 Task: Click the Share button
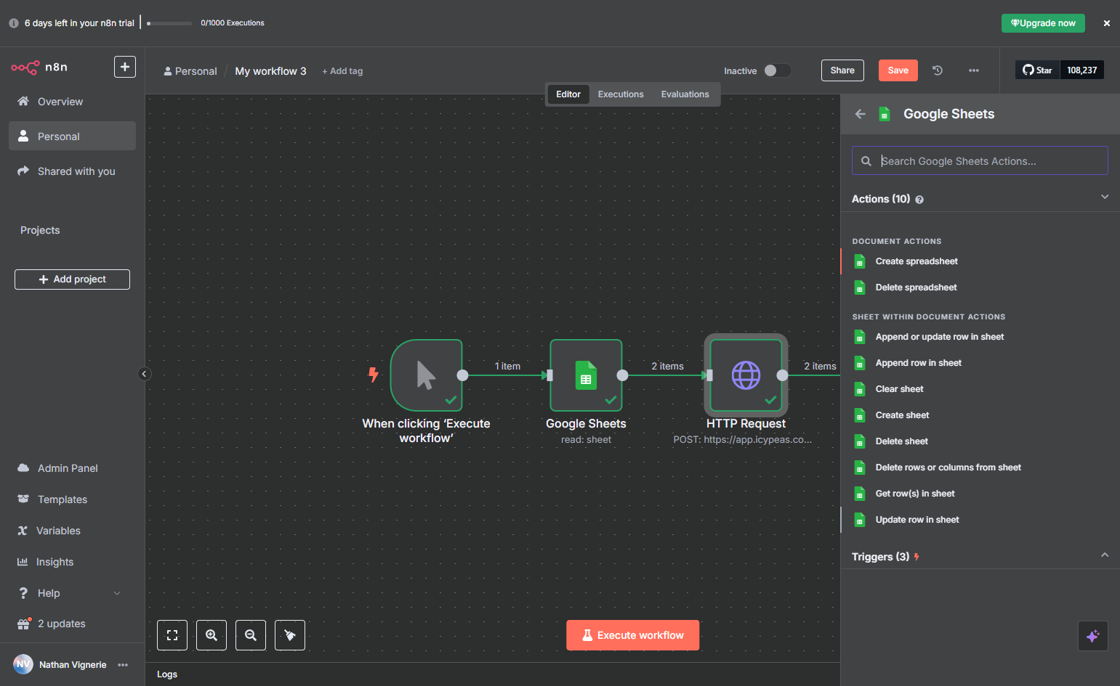click(842, 70)
